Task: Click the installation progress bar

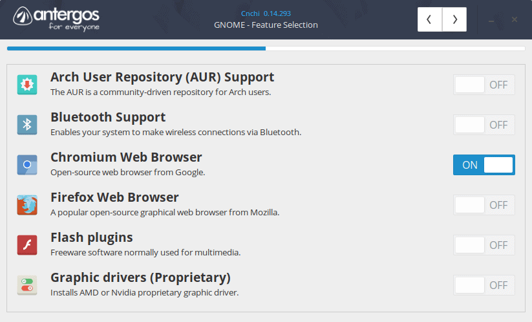Action: [x=266, y=48]
